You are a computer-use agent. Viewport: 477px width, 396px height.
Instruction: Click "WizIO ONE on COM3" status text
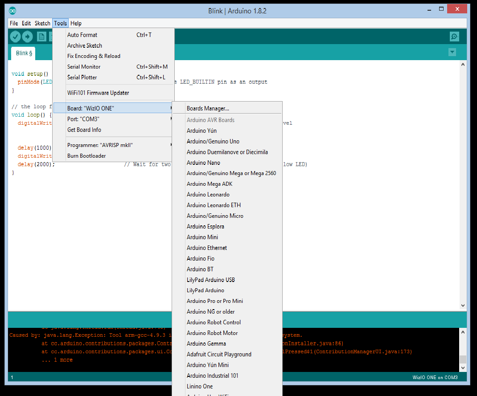435,377
